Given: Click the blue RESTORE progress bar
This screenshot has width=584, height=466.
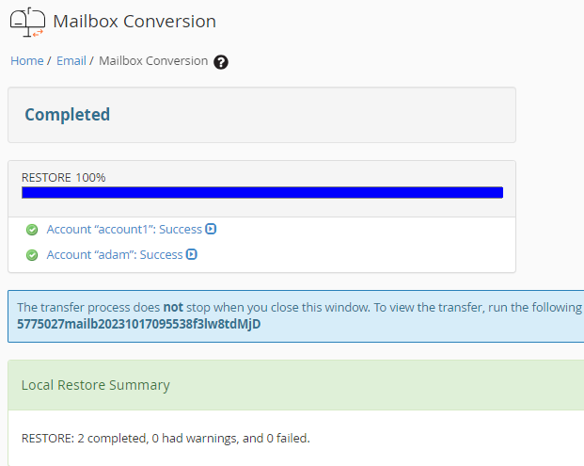Looking at the screenshot, I should 262,193.
